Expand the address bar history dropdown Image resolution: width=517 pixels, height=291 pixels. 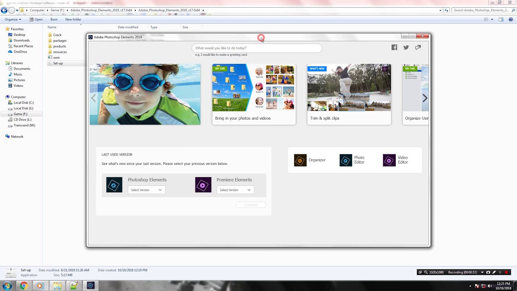[440, 10]
